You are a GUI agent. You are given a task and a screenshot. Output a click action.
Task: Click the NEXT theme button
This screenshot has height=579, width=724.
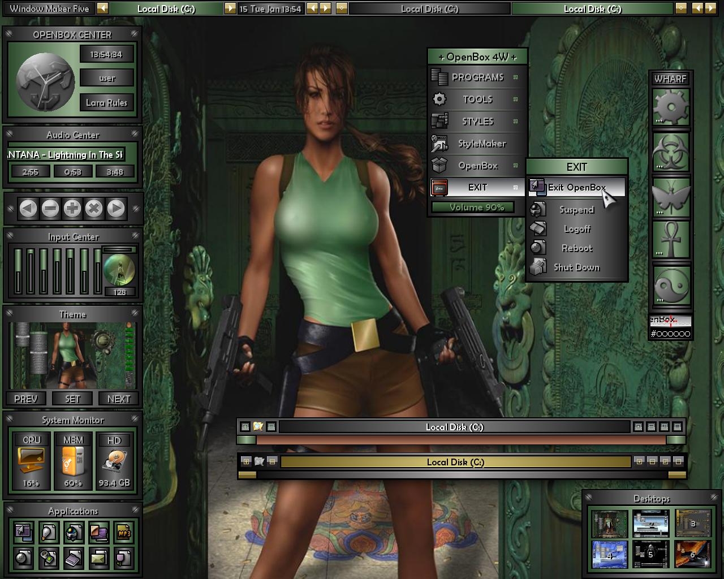(x=119, y=399)
